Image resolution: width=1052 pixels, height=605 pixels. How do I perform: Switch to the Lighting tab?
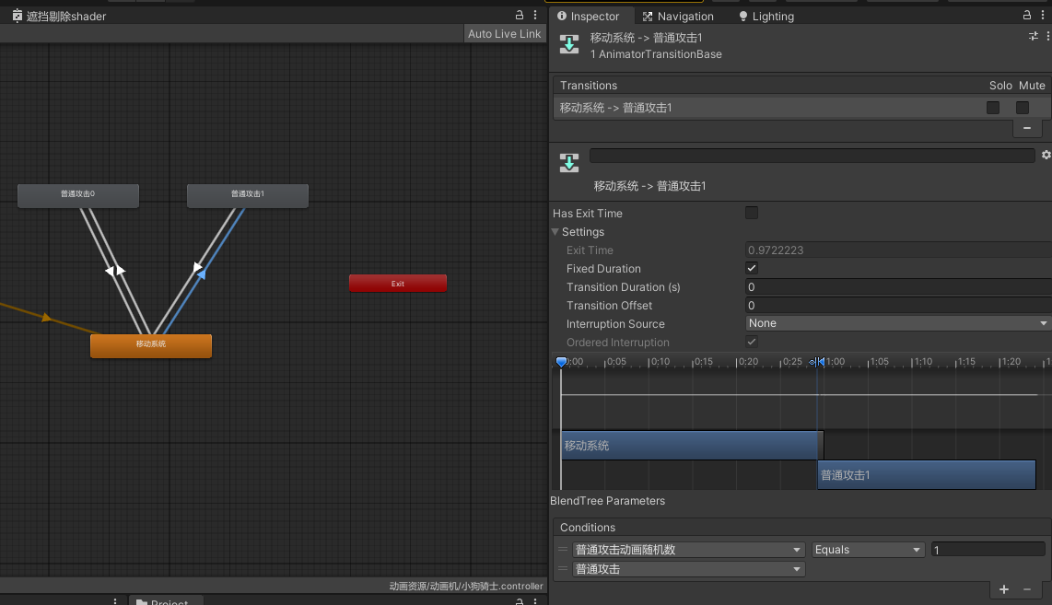pos(766,16)
